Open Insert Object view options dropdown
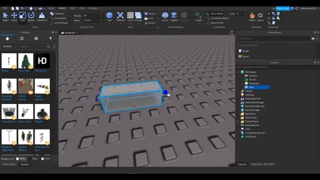The height and width of the screenshot is (180, 320). (x=316, y=38)
